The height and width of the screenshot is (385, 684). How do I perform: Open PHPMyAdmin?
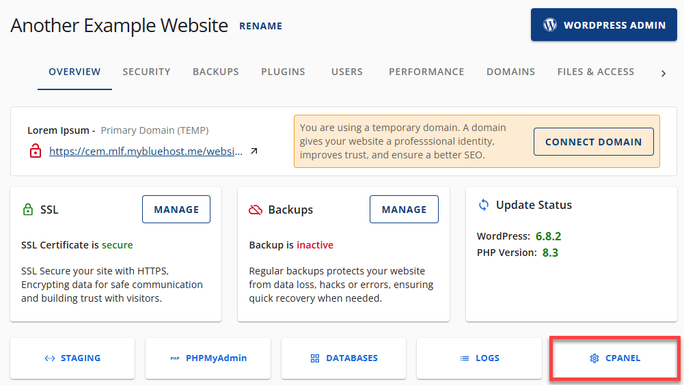click(x=208, y=358)
